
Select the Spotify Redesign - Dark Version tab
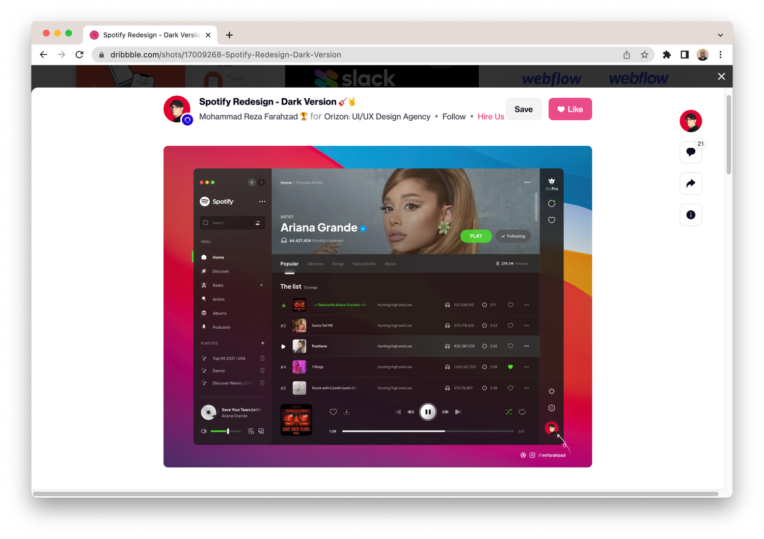click(150, 35)
